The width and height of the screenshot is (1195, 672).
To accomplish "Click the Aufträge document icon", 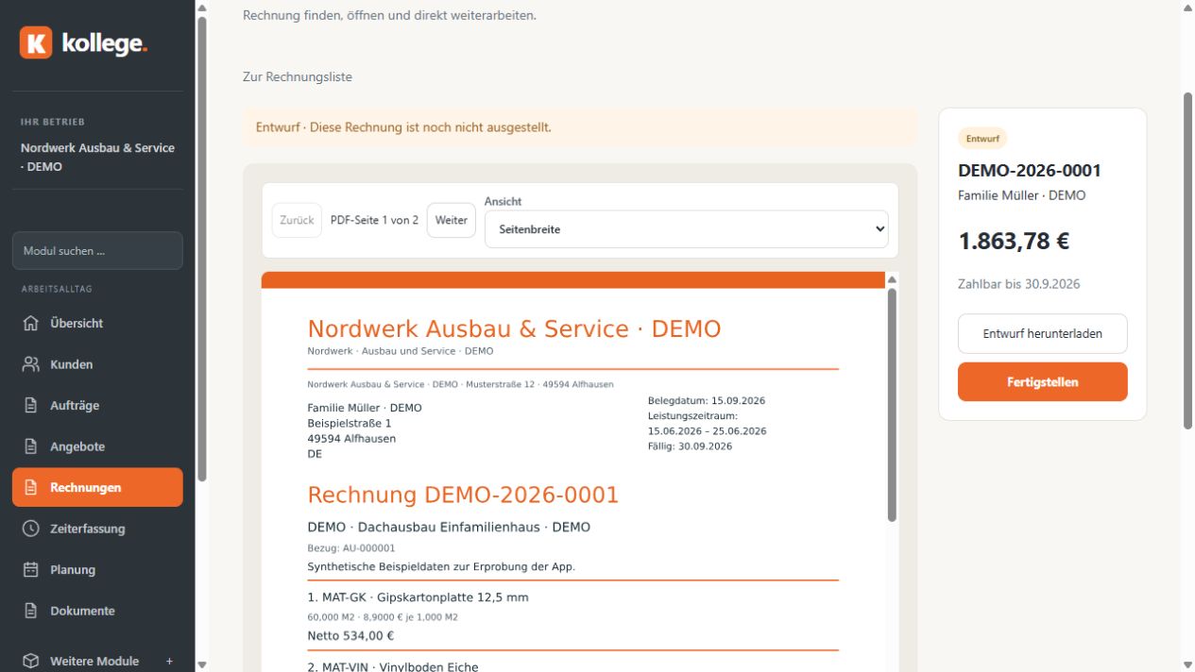I will pos(30,405).
